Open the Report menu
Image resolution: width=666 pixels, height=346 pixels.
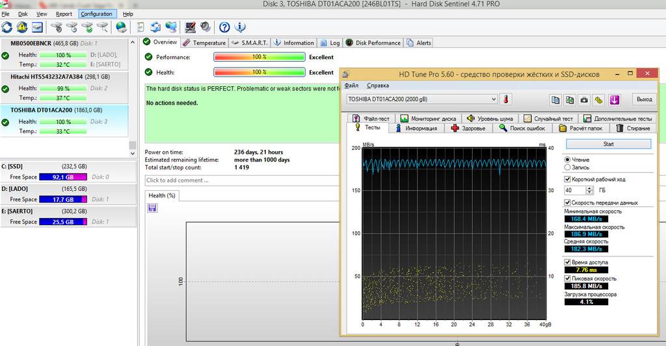pyautogui.click(x=64, y=14)
